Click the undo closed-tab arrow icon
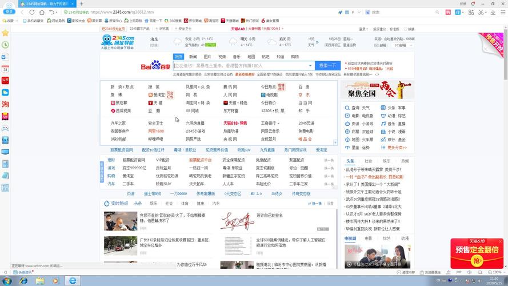Screen dimensions: 508x286 [x=51, y=12]
